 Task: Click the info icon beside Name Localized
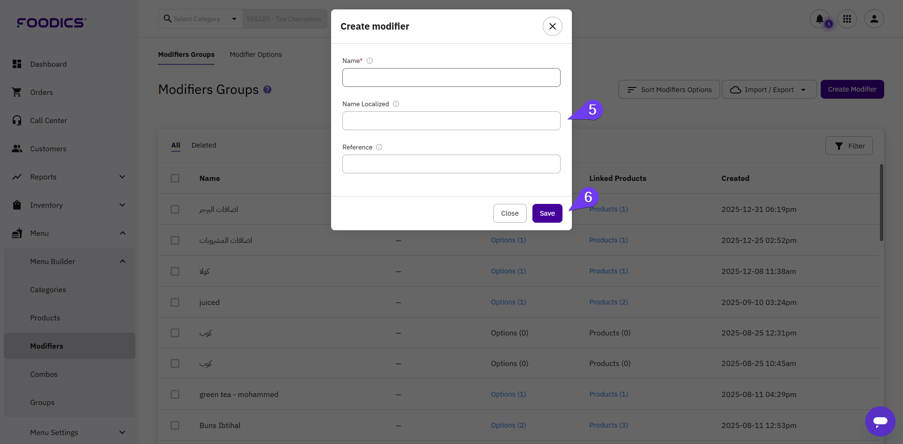pyautogui.click(x=396, y=104)
